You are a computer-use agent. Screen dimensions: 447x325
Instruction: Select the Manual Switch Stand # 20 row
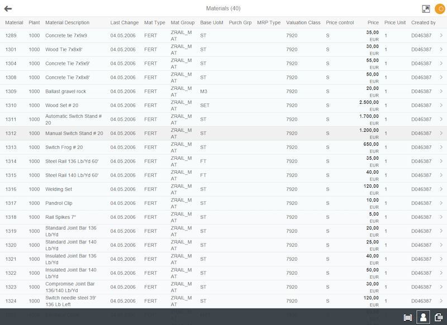coord(74,133)
